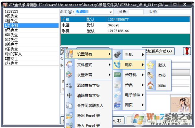Expand the 手机 submenu arrow
Image resolution: width=195 pixels, height=128 pixels.
click(143, 54)
